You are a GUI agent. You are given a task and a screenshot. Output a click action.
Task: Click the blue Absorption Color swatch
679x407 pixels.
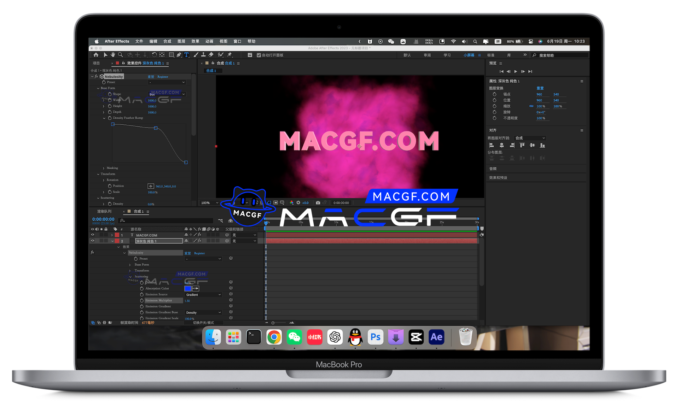(188, 288)
